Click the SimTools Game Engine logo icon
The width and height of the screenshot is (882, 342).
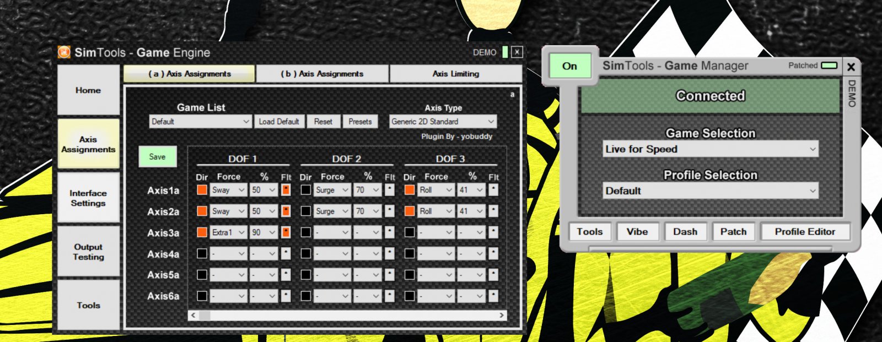(64, 52)
